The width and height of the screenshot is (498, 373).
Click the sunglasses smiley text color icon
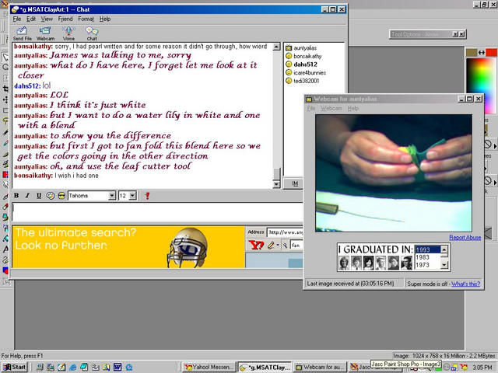61,196
